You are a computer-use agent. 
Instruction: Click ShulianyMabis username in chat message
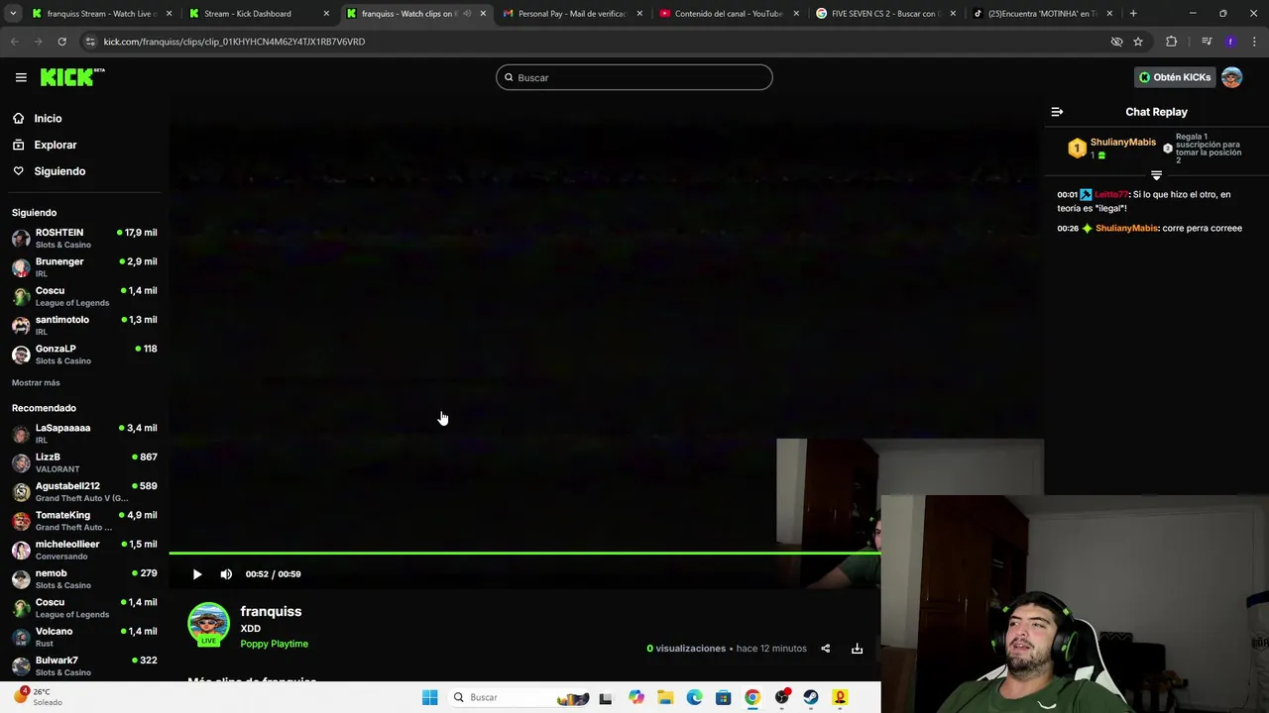pyautogui.click(x=1126, y=228)
